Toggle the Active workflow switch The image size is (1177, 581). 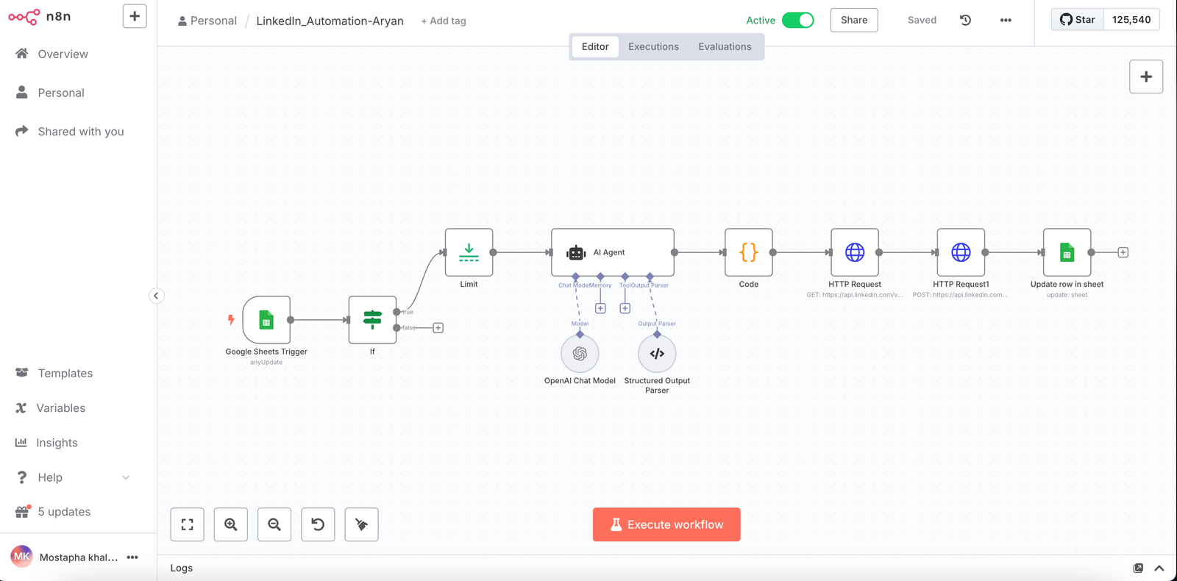click(x=797, y=20)
